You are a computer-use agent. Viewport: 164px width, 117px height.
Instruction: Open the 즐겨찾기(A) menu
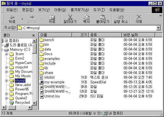(x=80, y=10)
